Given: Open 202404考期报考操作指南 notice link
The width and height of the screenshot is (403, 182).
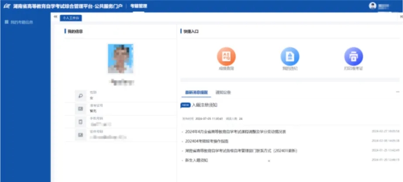Looking at the screenshot, I should 206,141.
